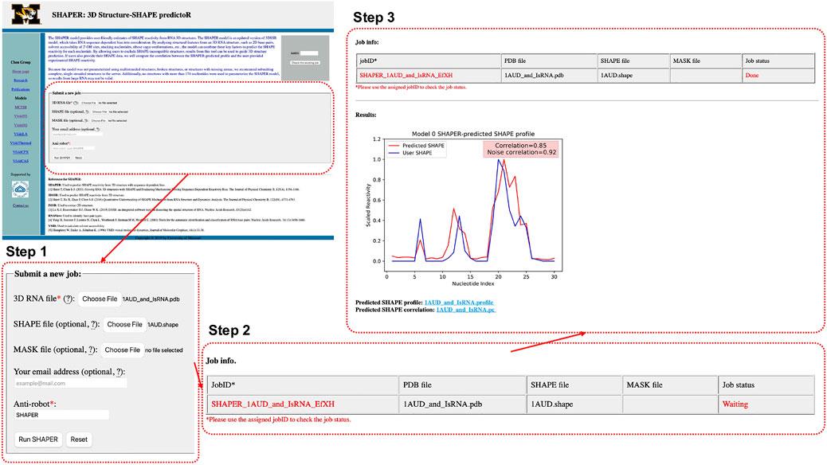Choose File for MASK file in enlarged form
Image resolution: width=827 pixels, height=465 pixels.
point(123,350)
